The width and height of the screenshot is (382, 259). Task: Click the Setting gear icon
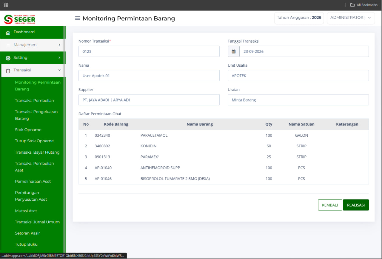(8, 58)
